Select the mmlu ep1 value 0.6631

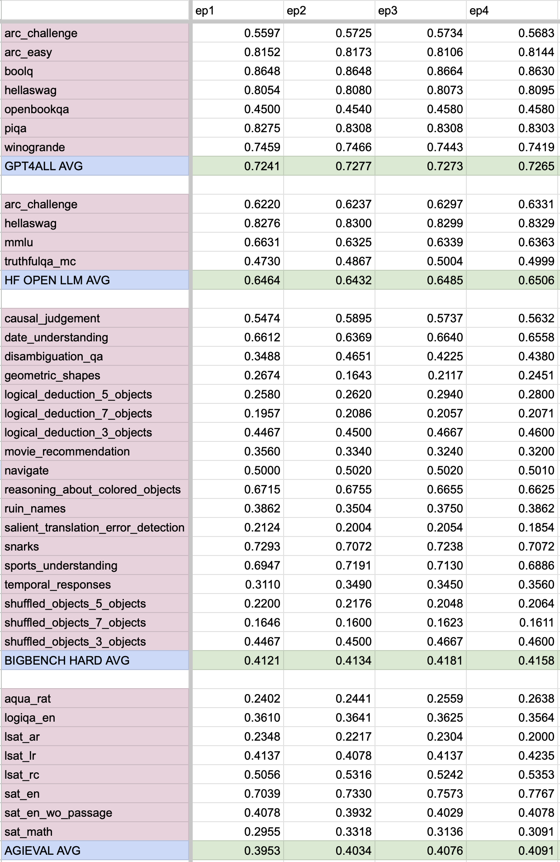pos(238,242)
